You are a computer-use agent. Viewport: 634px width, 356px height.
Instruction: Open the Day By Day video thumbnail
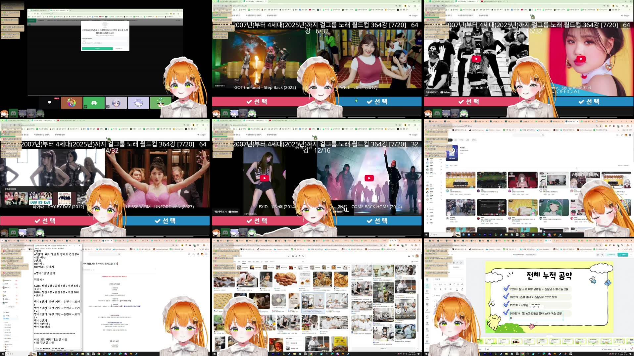[x=40, y=199]
